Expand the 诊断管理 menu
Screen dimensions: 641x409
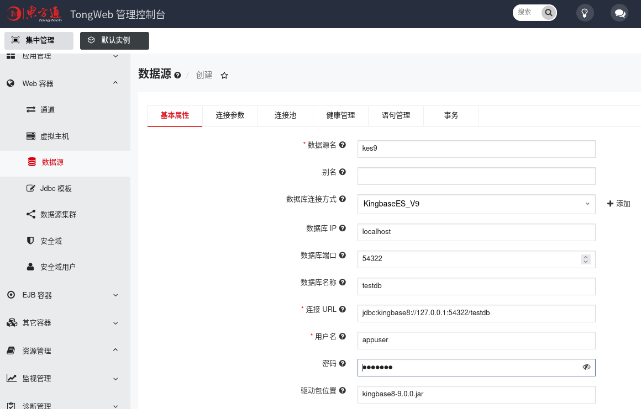coord(115,406)
